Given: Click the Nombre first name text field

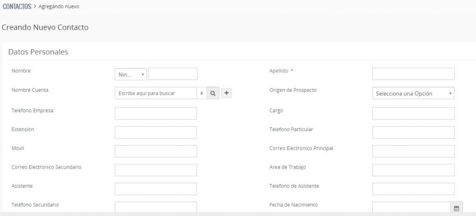Looking at the screenshot, I should (172, 74).
